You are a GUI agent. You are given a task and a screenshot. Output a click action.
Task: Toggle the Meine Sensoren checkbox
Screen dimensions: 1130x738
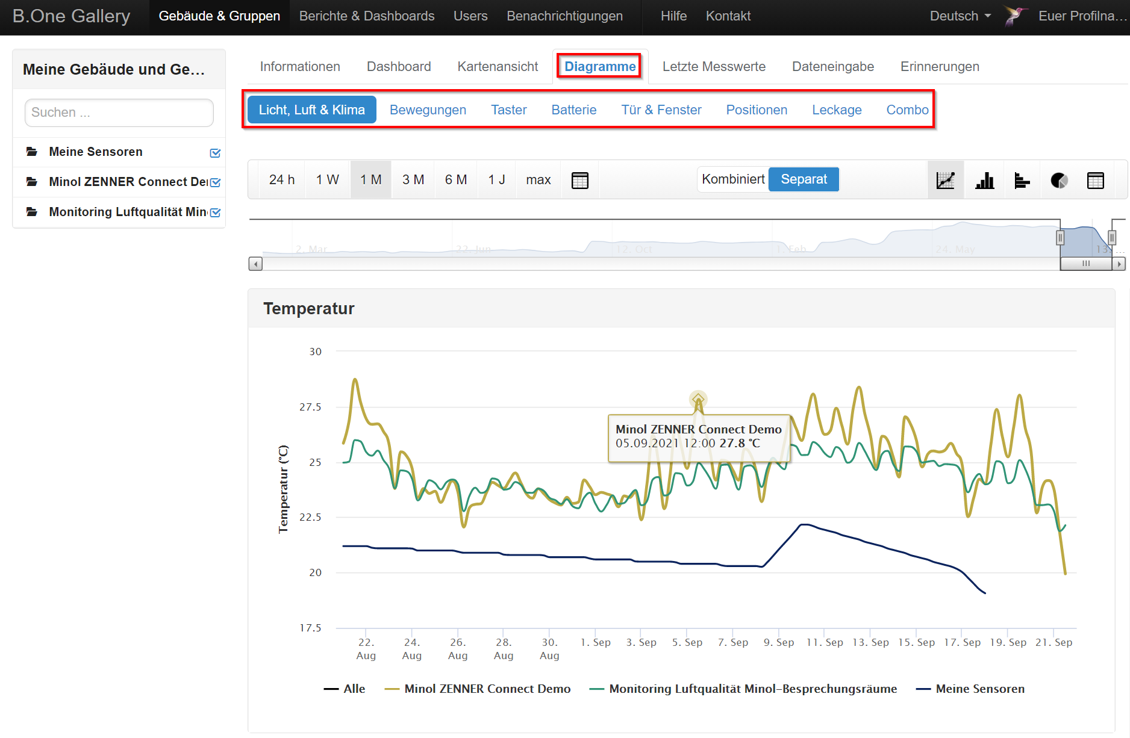pyautogui.click(x=215, y=153)
